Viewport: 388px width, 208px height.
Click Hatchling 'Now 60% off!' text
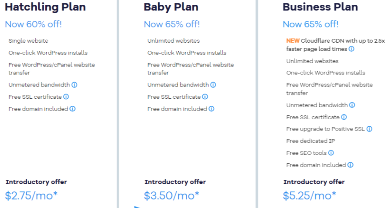coord(33,24)
